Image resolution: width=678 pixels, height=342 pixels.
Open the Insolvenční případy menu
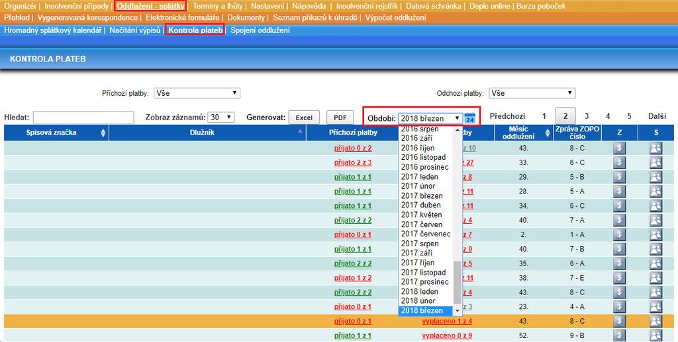tap(77, 6)
